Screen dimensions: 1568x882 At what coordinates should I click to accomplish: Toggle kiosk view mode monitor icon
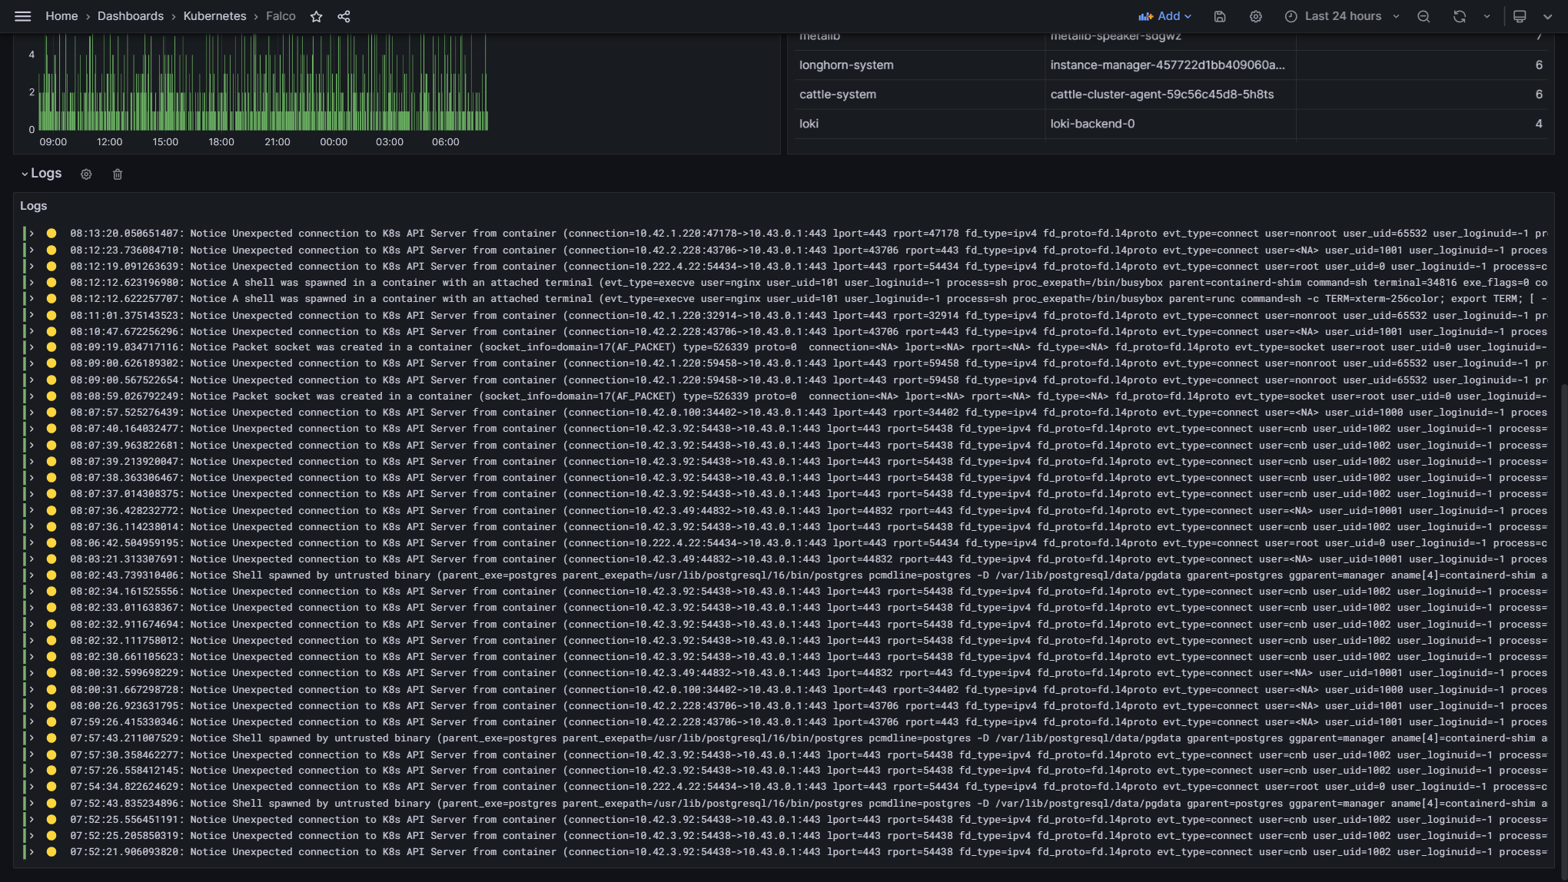[1520, 16]
